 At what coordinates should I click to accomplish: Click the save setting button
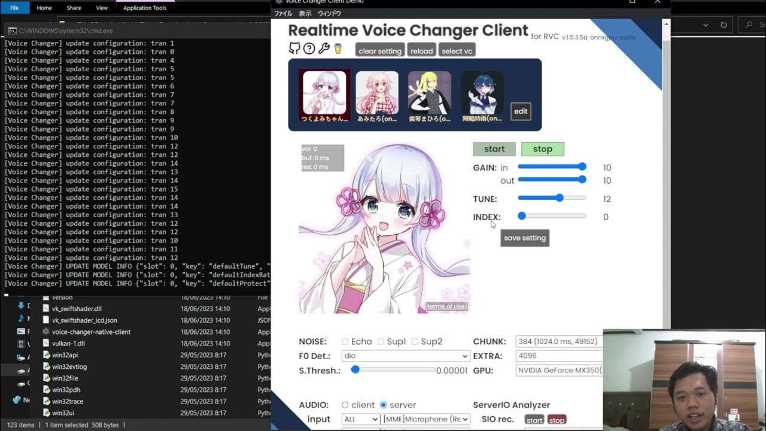pyautogui.click(x=525, y=238)
